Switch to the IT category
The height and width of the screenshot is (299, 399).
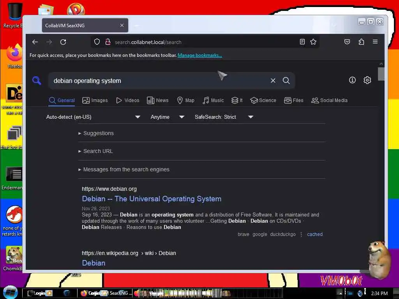[x=237, y=100]
